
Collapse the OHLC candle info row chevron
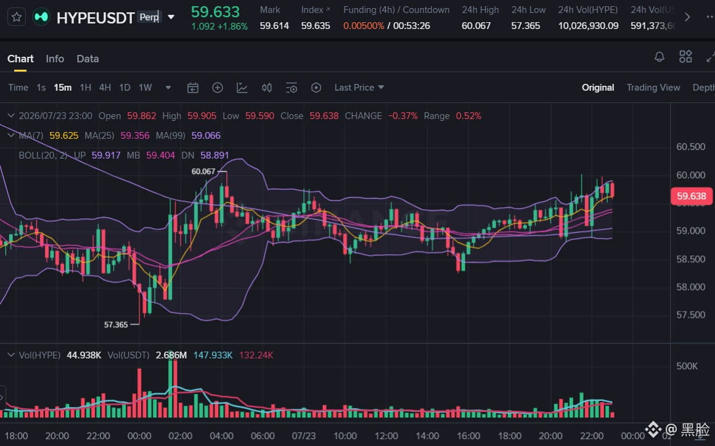[11, 116]
